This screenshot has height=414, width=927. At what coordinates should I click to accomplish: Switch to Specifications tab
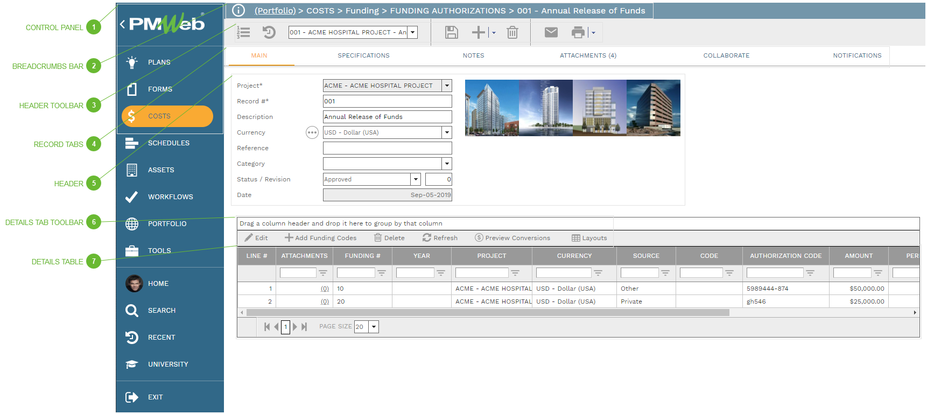click(x=363, y=55)
